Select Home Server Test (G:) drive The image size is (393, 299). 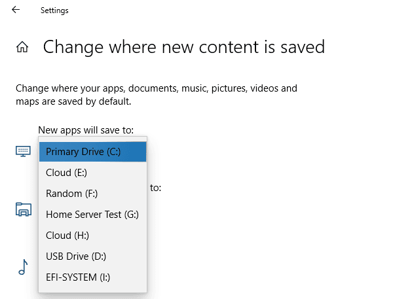point(93,215)
